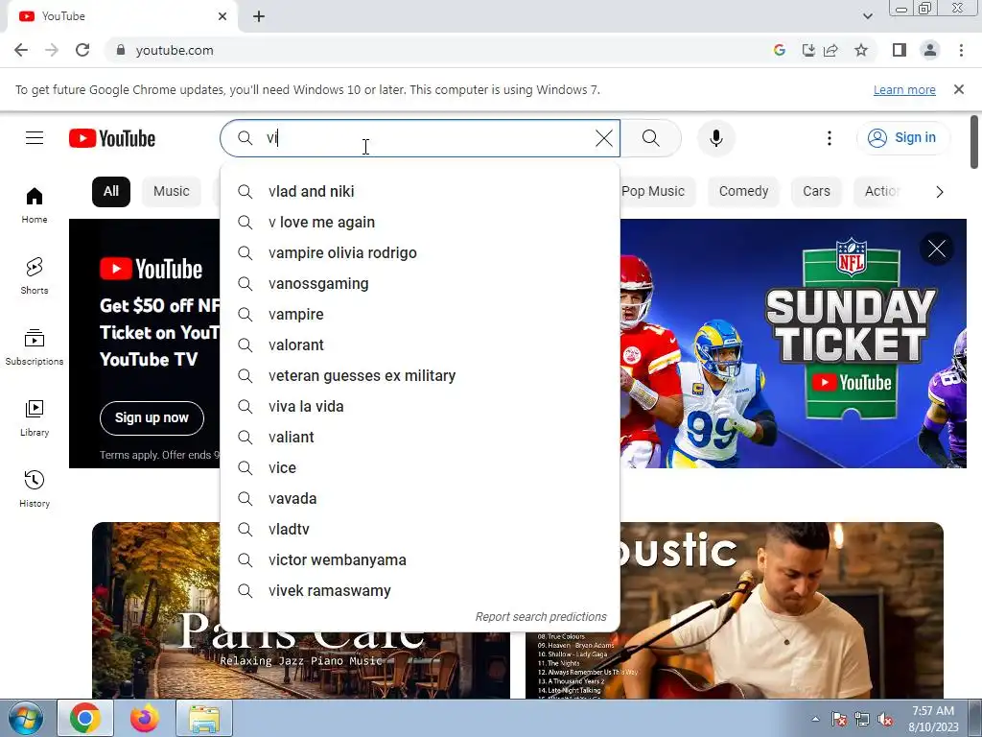The width and height of the screenshot is (982, 737).
Task: Open the Windows Start button
Action: [26, 718]
